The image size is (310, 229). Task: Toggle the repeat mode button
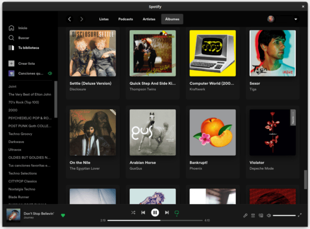tap(177, 213)
